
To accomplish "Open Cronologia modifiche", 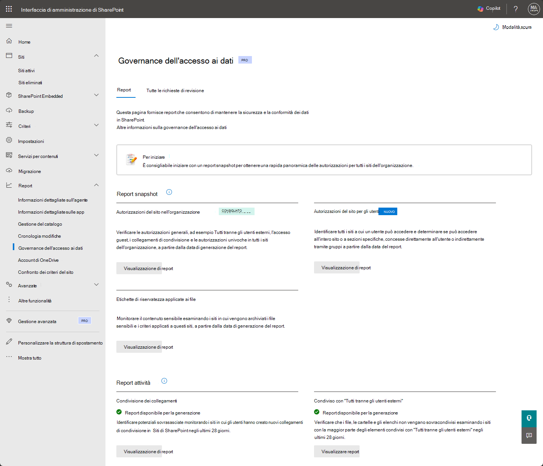I will 40,236.
